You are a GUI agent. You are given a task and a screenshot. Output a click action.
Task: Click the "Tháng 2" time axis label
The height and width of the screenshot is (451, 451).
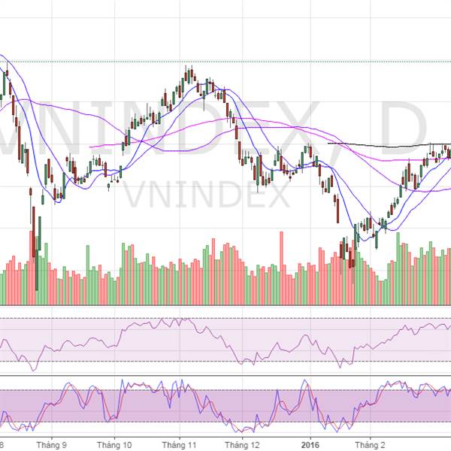(370, 445)
